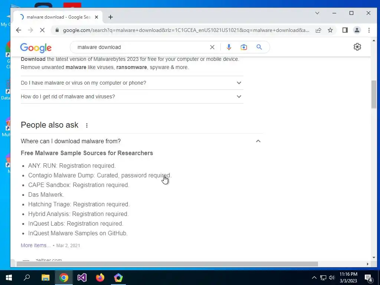Screen dimensions: 380x285
Task: Open the More items link
Action: pos(36,245)
